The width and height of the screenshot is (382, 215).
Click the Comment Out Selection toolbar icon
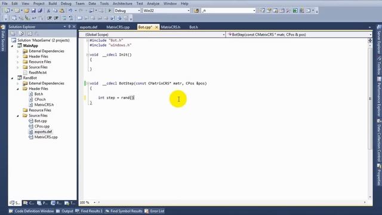pos(64,18)
